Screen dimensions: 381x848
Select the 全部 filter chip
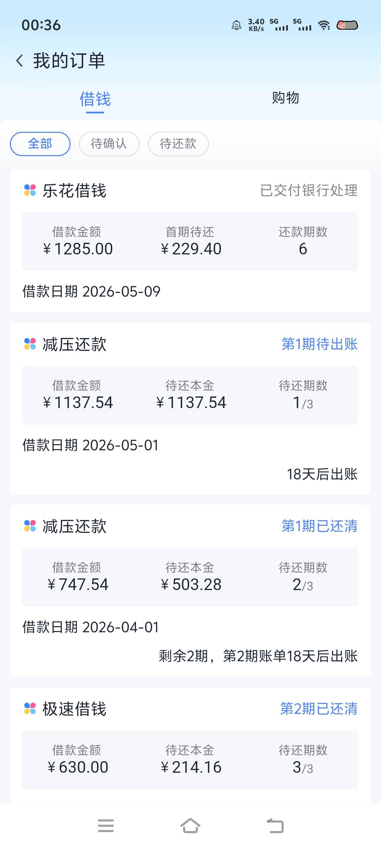(x=40, y=144)
